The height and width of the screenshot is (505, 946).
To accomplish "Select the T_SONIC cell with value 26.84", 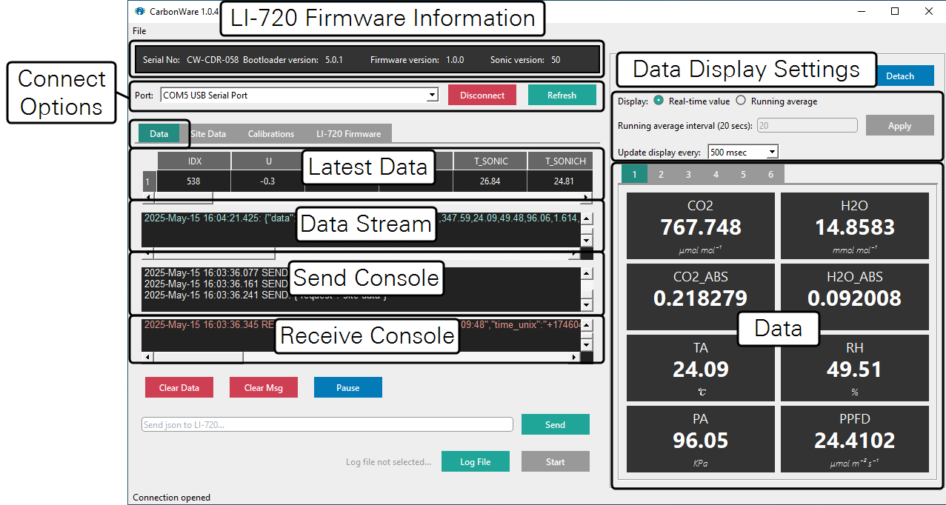I will [490, 181].
